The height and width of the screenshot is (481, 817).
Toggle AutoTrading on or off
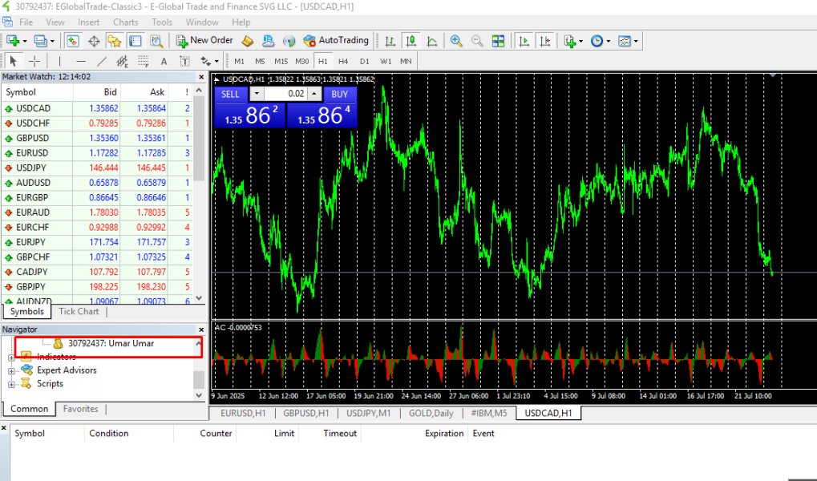point(336,41)
